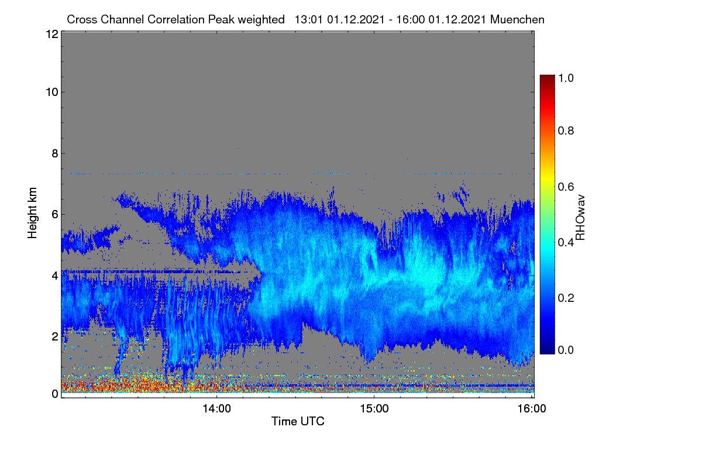Click the height axis tick 8
The width and height of the screenshot is (702, 468).
[55, 153]
